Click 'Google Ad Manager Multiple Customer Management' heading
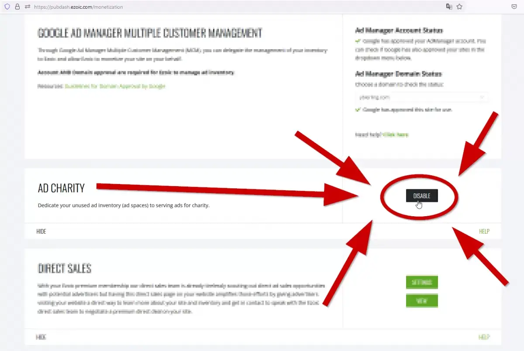Image resolution: width=524 pixels, height=351 pixels. click(x=150, y=33)
